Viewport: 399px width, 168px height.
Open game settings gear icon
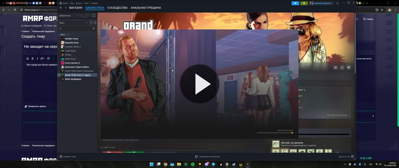[x=335, y=68]
